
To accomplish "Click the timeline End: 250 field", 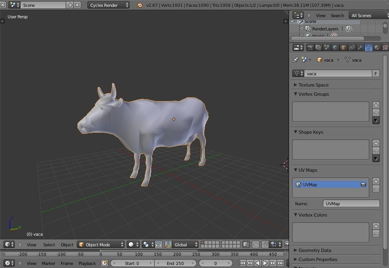I will (x=175, y=263).
